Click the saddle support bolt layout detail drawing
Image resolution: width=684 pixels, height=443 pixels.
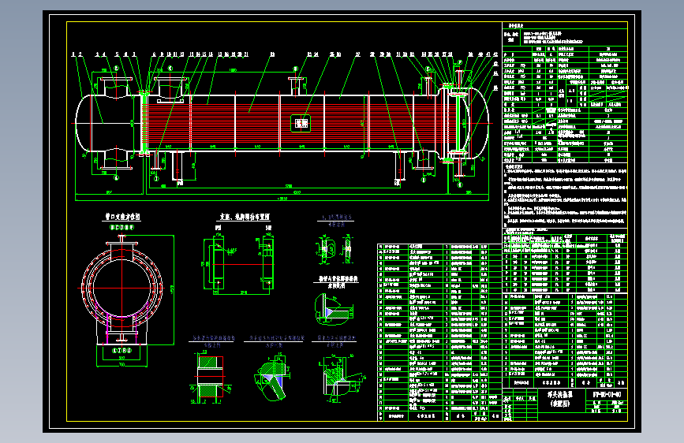point(239,263)
